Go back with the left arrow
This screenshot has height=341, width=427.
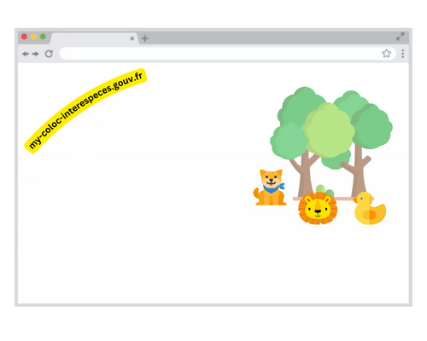pos(26,54)
